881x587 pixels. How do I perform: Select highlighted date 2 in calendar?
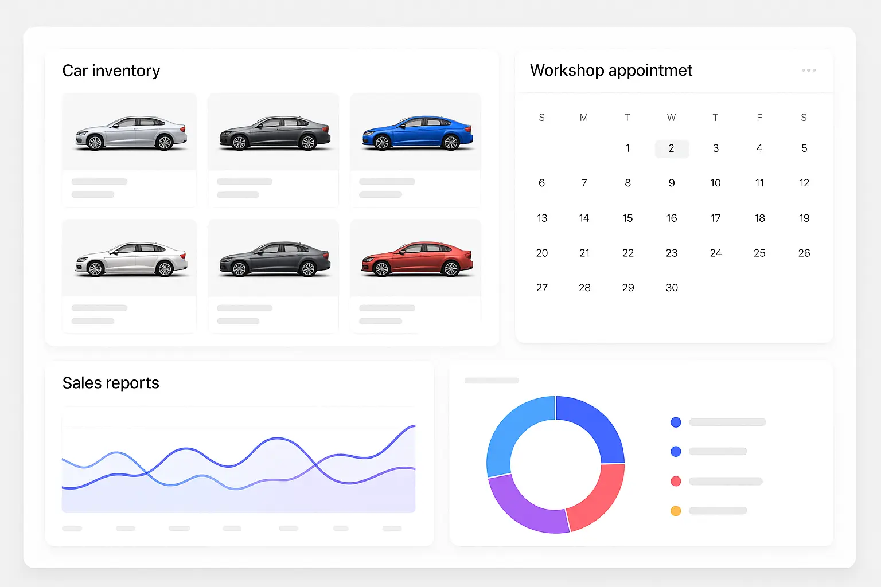(x=672, y=148)
